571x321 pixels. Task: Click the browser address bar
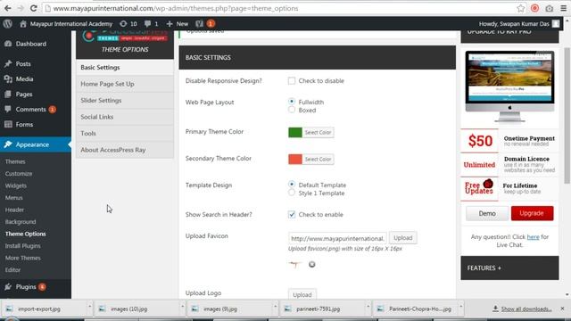click(278, 8)
